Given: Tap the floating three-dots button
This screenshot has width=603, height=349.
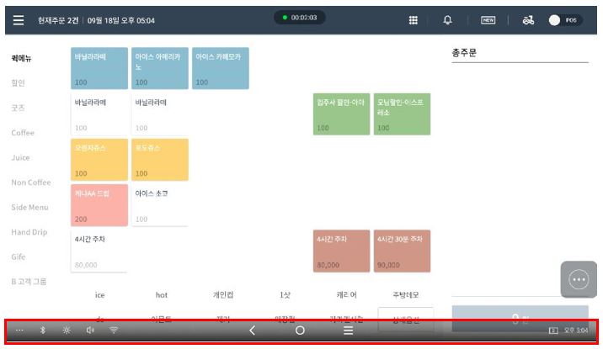Looking at the screenshot, I should coord(579,279).
